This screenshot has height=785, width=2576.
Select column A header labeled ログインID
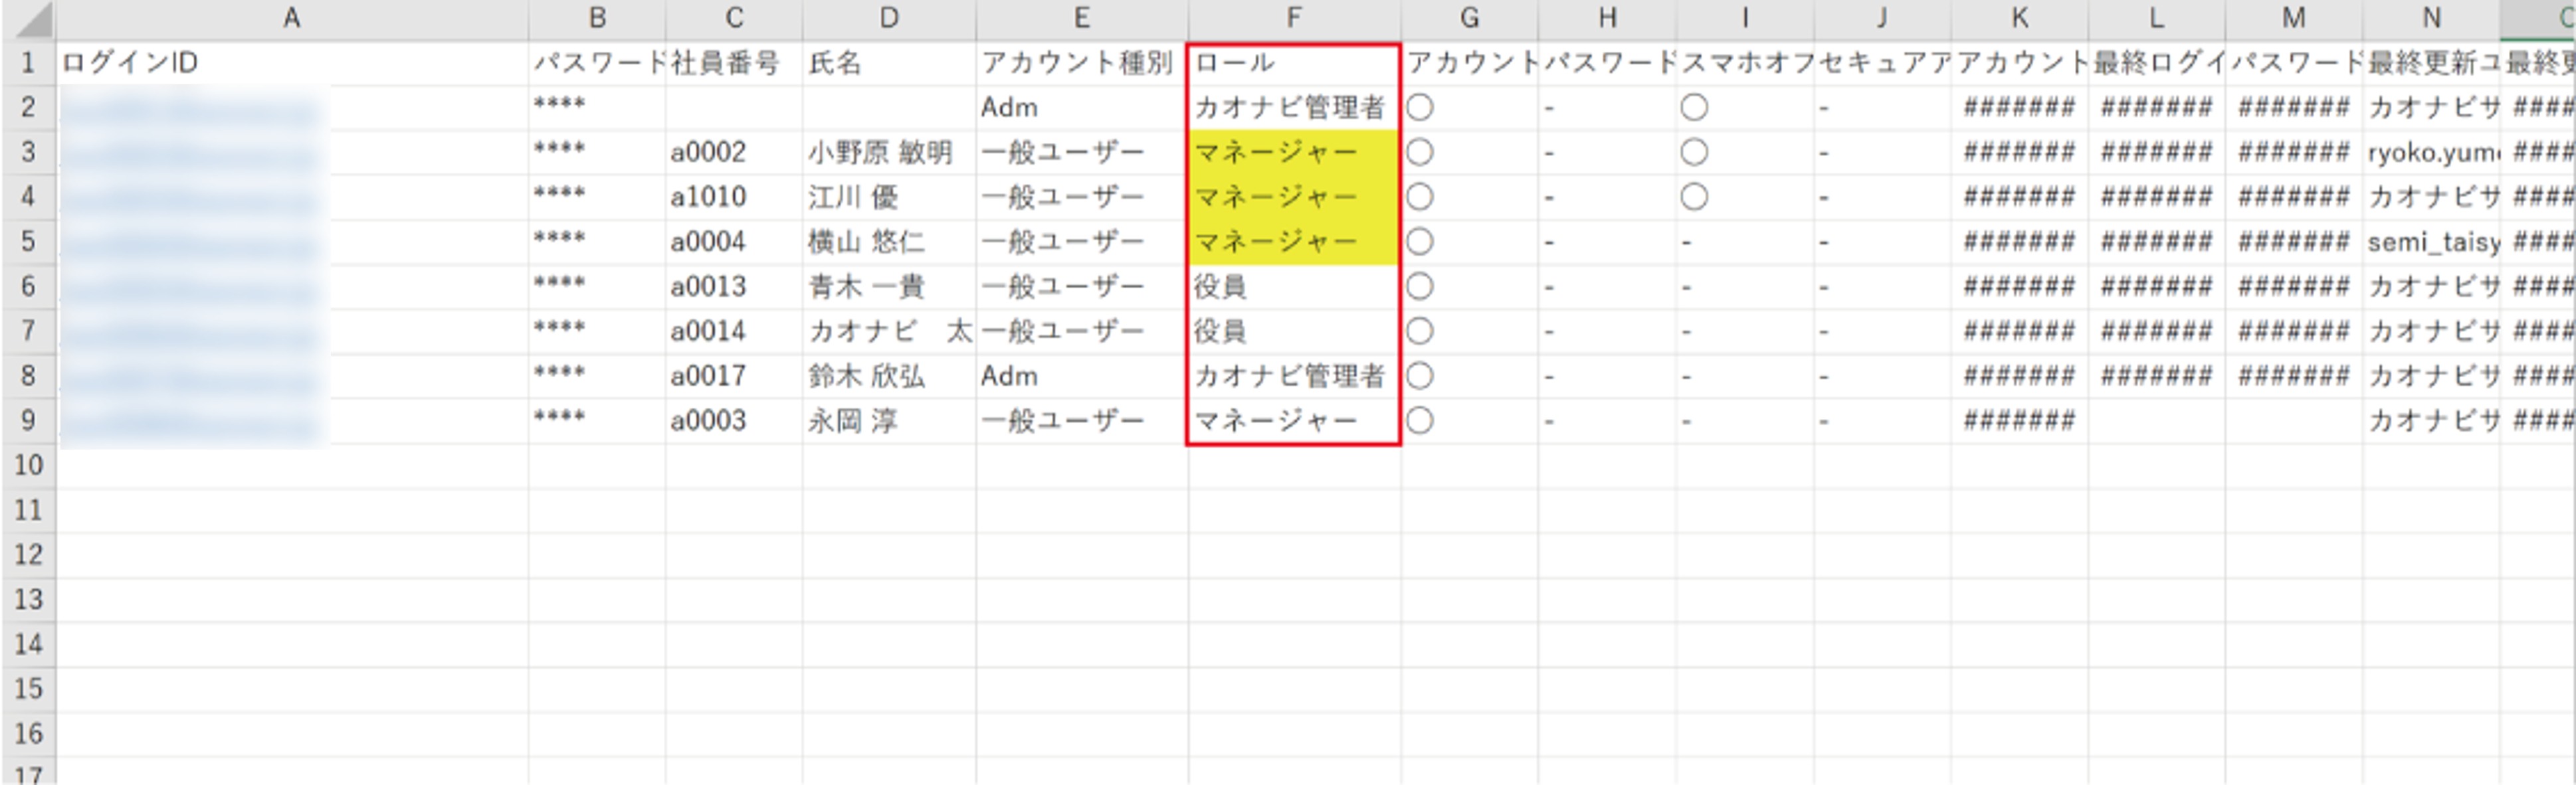(292, 17)
